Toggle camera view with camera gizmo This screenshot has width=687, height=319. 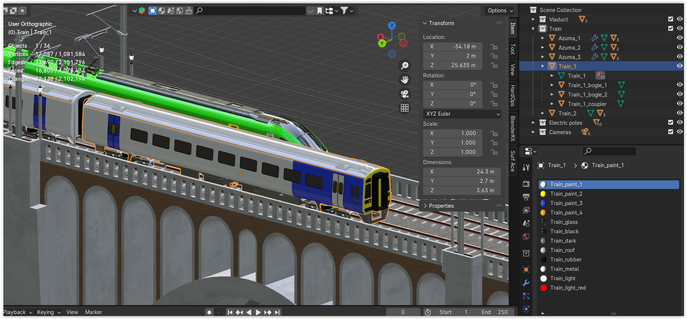405,94
